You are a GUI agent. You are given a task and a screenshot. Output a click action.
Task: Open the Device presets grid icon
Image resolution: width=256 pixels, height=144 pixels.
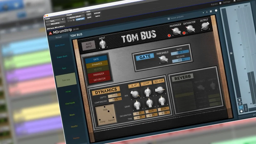[169, 19]
